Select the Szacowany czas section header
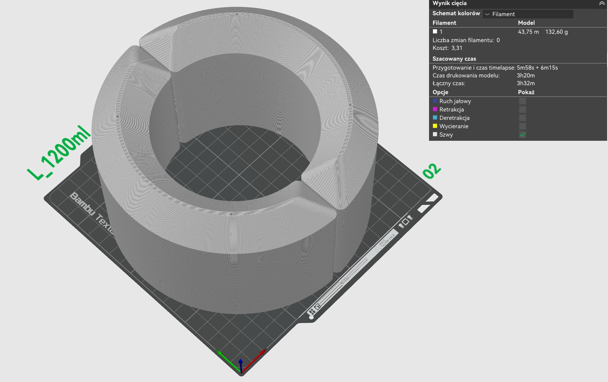608x382 pixels. coord(454,59)
